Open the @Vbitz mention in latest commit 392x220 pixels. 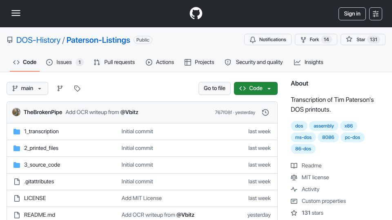point(129,112)
